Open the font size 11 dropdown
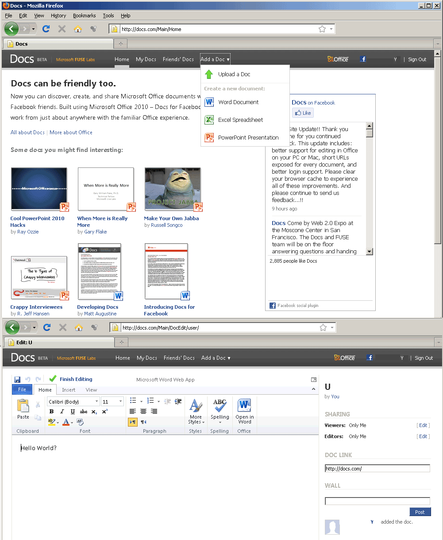The image size is (443, 540). tap(120, 402)
